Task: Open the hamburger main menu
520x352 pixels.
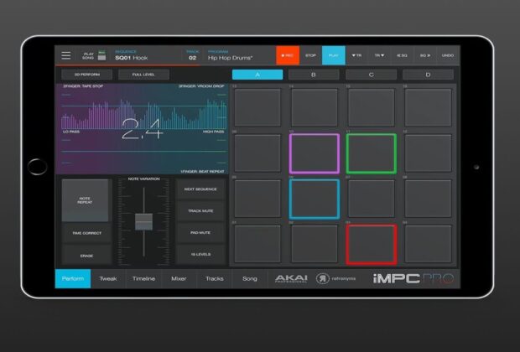Action: [x=66, y=55]
